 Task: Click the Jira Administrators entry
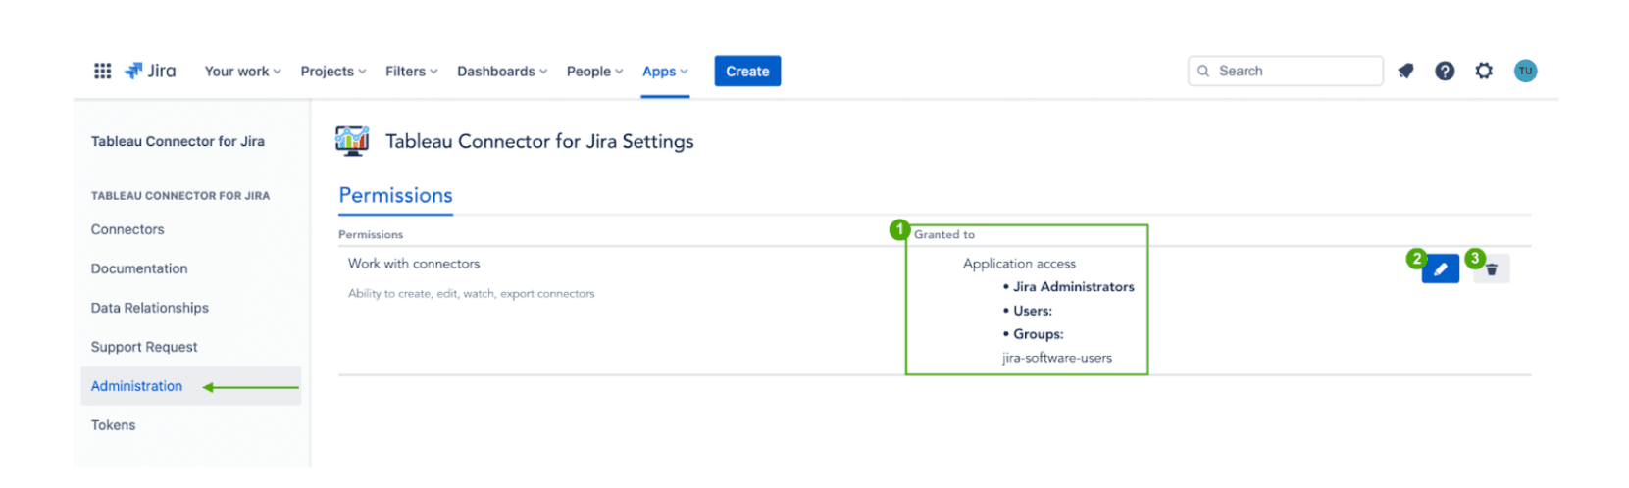[1073, 287]
